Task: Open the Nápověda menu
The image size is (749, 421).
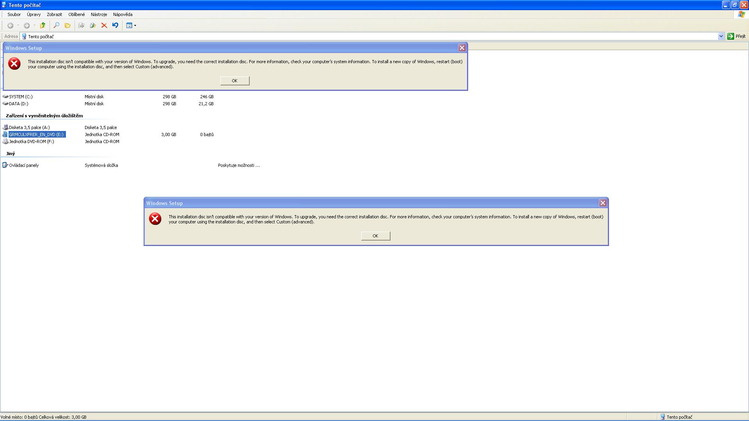Action: [123, 14]
